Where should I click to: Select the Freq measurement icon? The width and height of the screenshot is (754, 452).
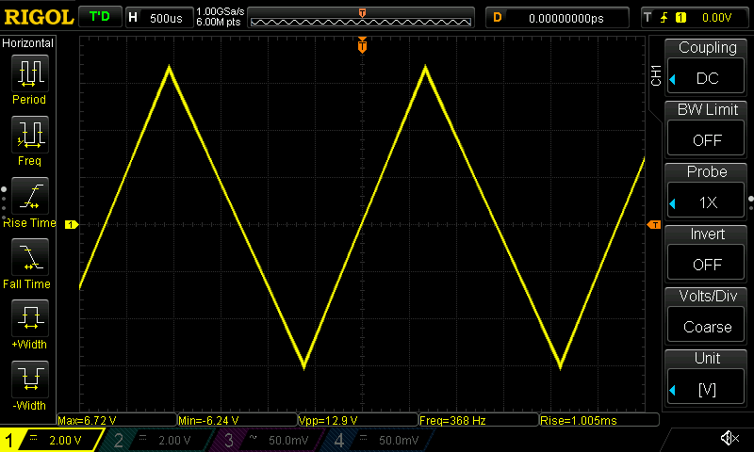pyautogui.click(x=30, y=135)
